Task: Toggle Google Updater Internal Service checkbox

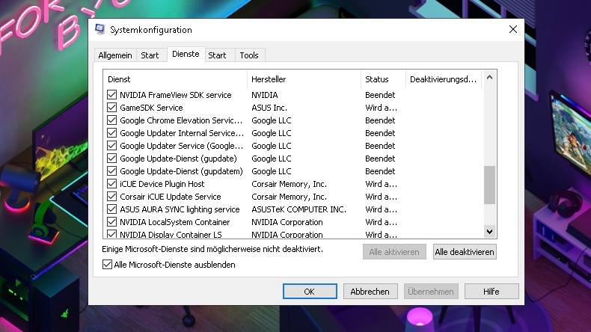Action: 111,133
